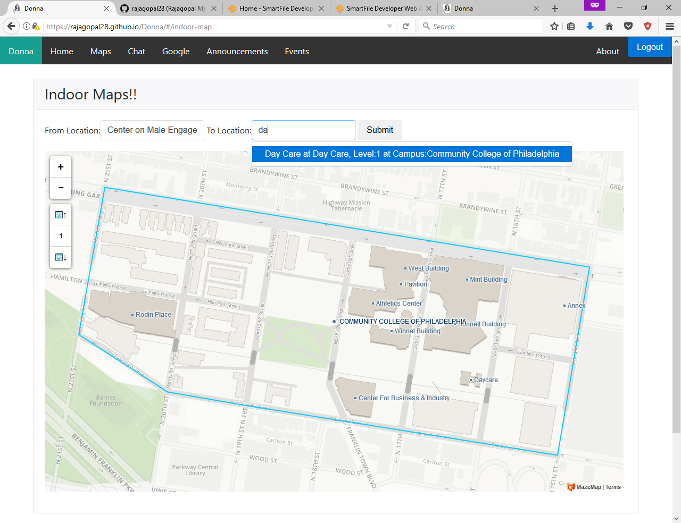The width and height of the screenshot is (681, 523).
Task: Open the browser hamburger menu
Action: (670, 26)
